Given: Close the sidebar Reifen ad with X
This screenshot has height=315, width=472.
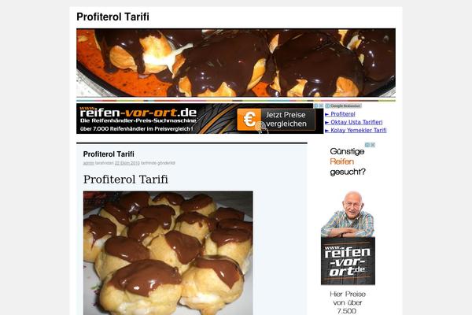Looking at the screenshot, I should pyautogui.click(x=373, y=145).
